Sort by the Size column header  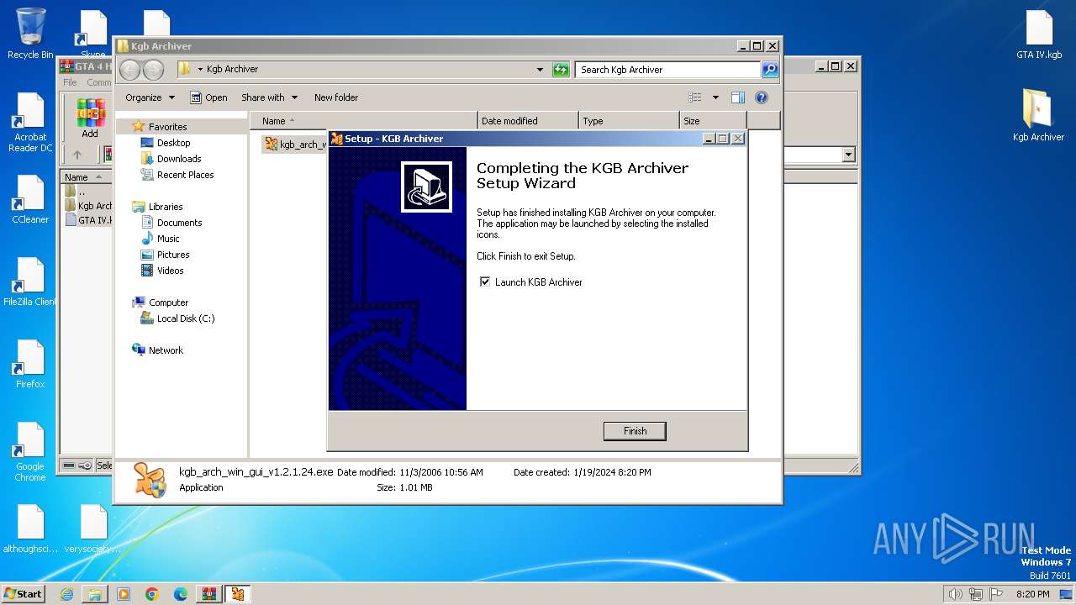click(x=713, y=121)
